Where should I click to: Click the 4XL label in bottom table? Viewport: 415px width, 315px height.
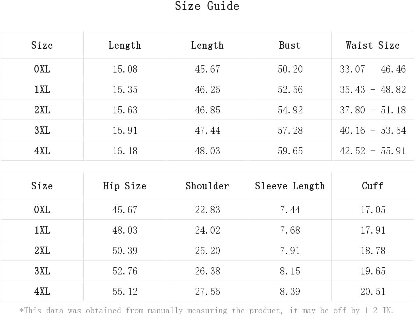[42, 292]
